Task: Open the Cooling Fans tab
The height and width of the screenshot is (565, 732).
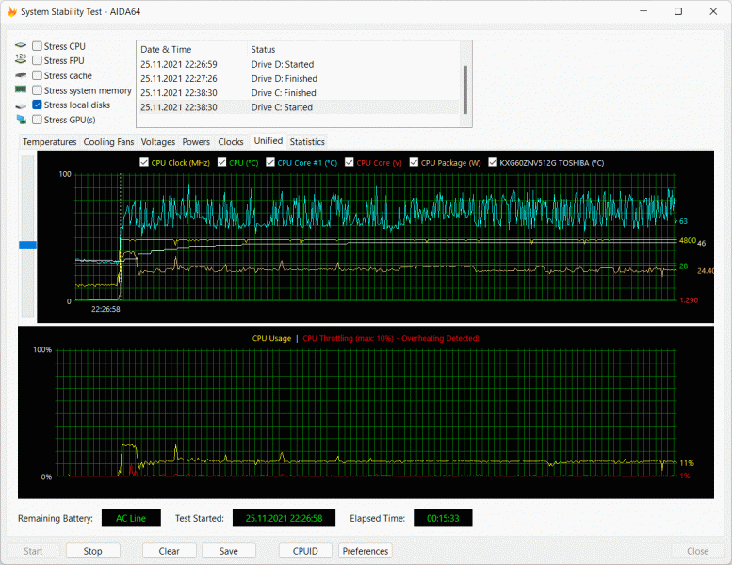Action: [108, 142]
